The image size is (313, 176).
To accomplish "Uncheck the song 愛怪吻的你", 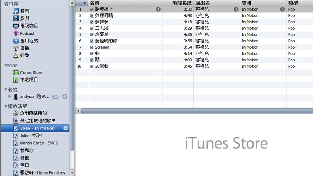I will pos(92,41).
